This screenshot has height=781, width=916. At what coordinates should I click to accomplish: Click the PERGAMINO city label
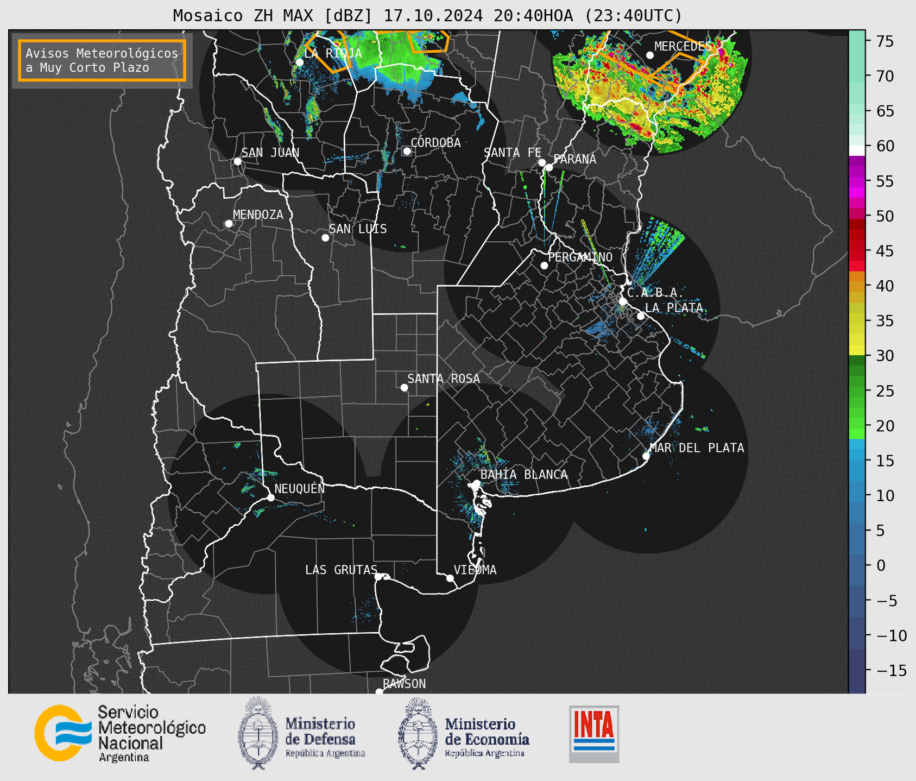tap(580, 257)
